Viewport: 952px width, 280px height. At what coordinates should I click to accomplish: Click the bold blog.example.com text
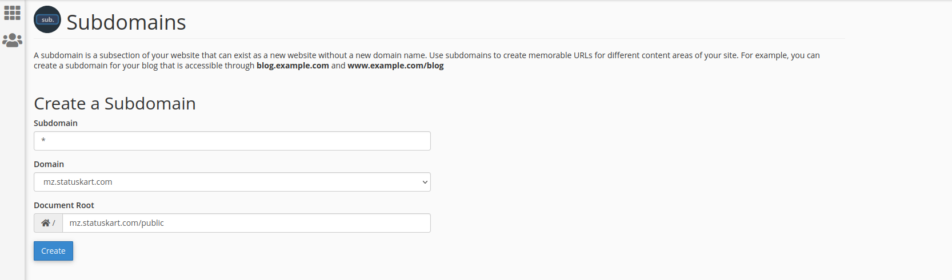tap(293, 66)
